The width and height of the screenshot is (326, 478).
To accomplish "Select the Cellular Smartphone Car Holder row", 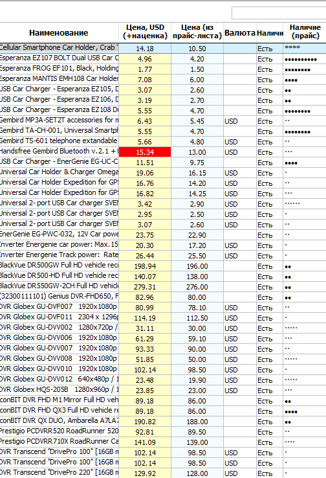I will coord(163,48).
